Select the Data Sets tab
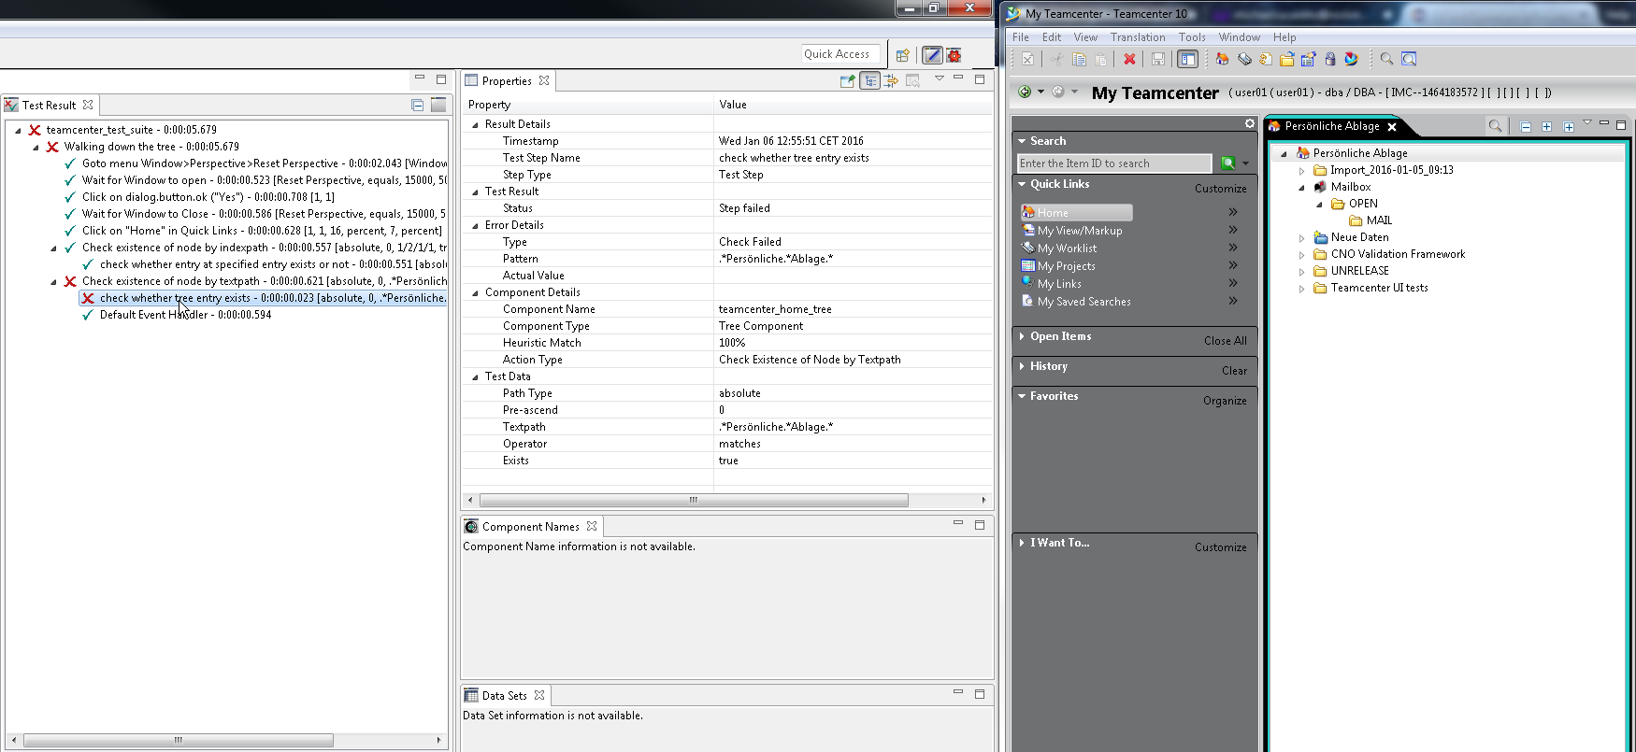 [x=504, y=696]
